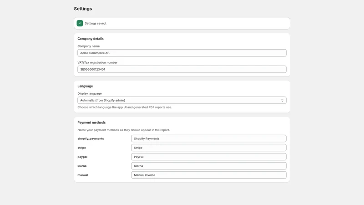Click the Language section heading
This screenshot has height=205, width=364.
click(85, 86)
